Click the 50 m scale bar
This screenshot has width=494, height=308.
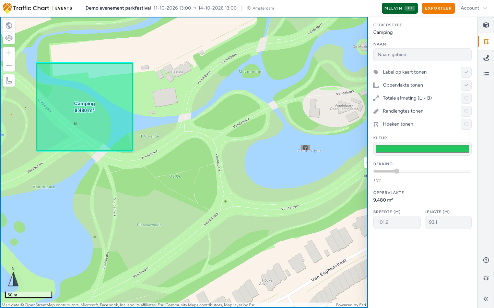pos(29,295)
